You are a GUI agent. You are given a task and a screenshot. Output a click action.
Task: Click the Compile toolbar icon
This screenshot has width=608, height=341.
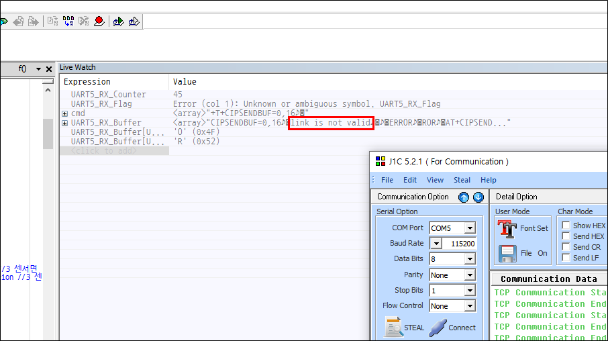click(x=53, y=21)
